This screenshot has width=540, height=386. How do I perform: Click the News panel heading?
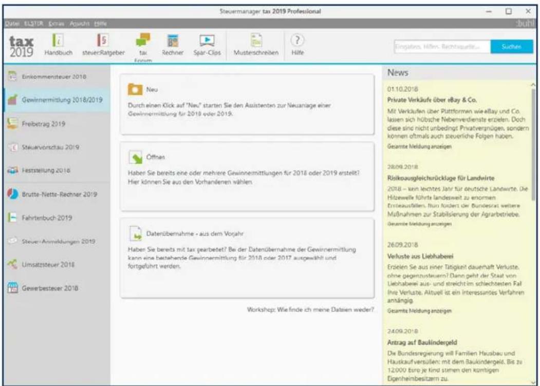[398, 72]
